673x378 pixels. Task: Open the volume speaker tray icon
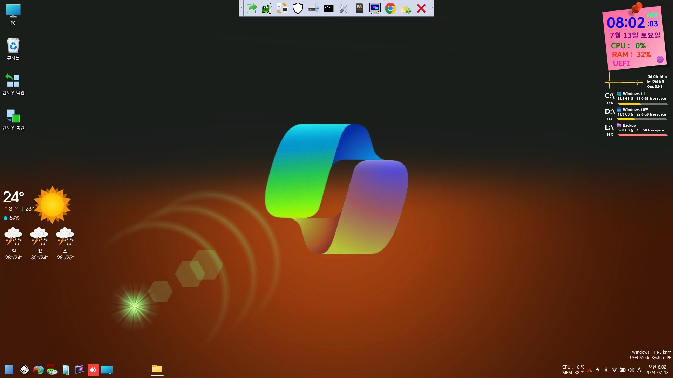[631, 370]
